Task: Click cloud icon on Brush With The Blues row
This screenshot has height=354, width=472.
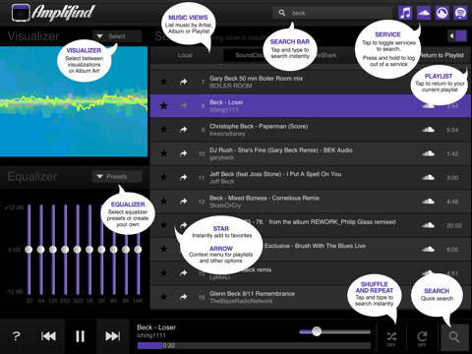Action: pos(428,250)
